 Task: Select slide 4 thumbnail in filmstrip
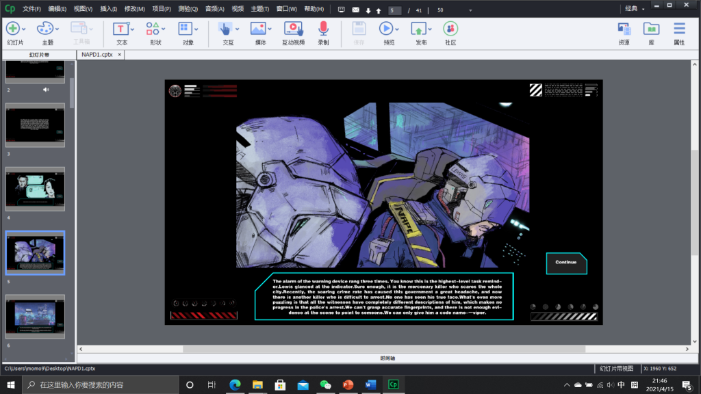tap(36, 189)
